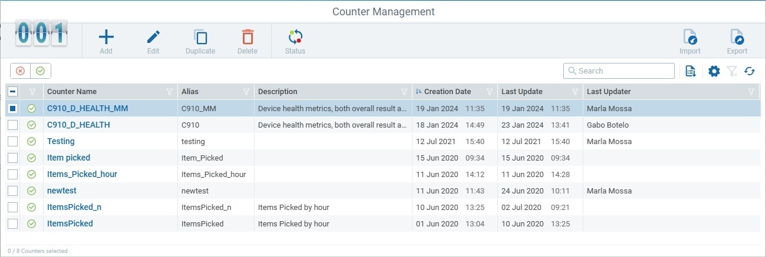766x257 pixels.
Task: Open the Items_Picked_hour counter link
Action: click(82, 174)
